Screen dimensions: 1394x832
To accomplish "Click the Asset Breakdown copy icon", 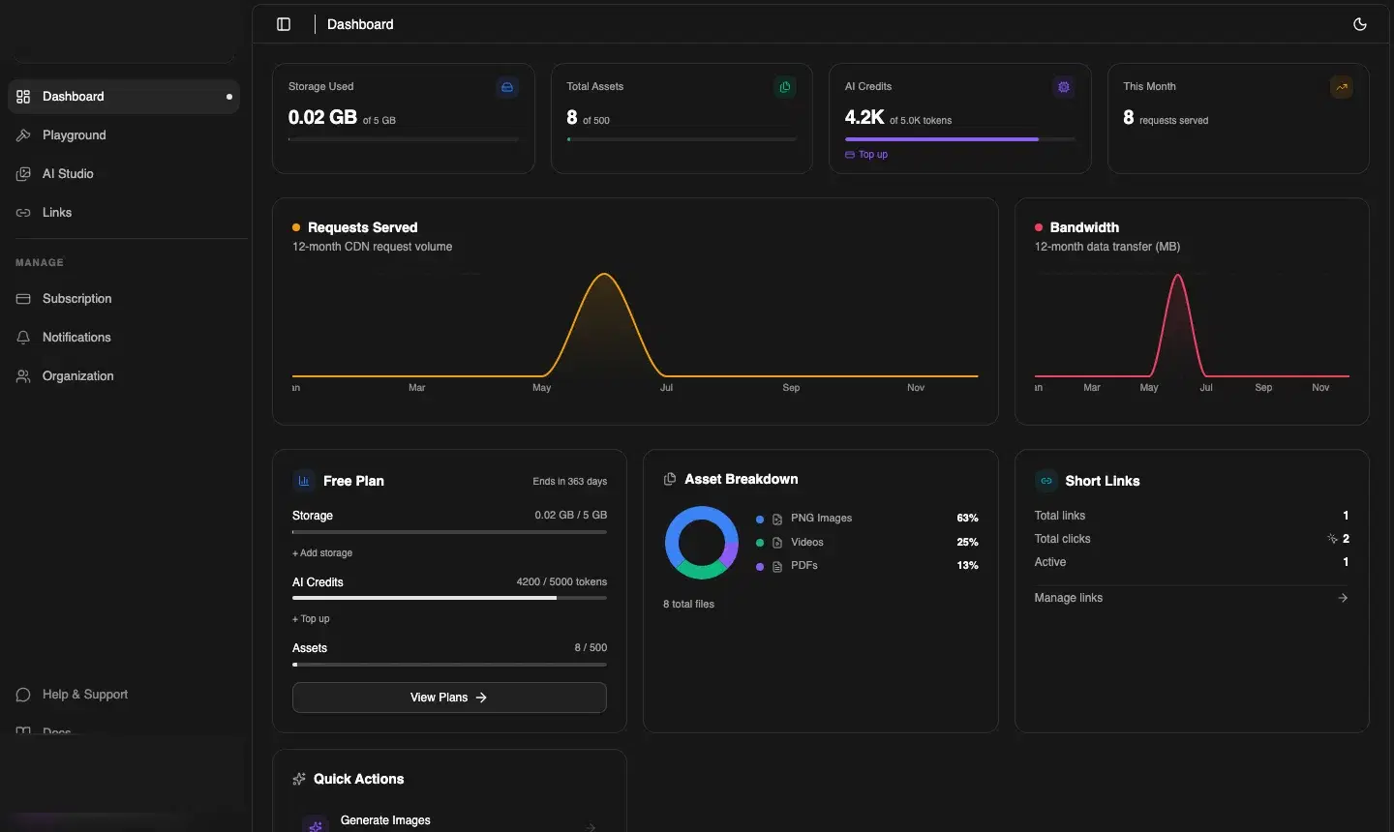I will [670, 479].
